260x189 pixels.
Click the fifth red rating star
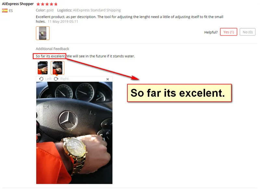coord(56,4)
